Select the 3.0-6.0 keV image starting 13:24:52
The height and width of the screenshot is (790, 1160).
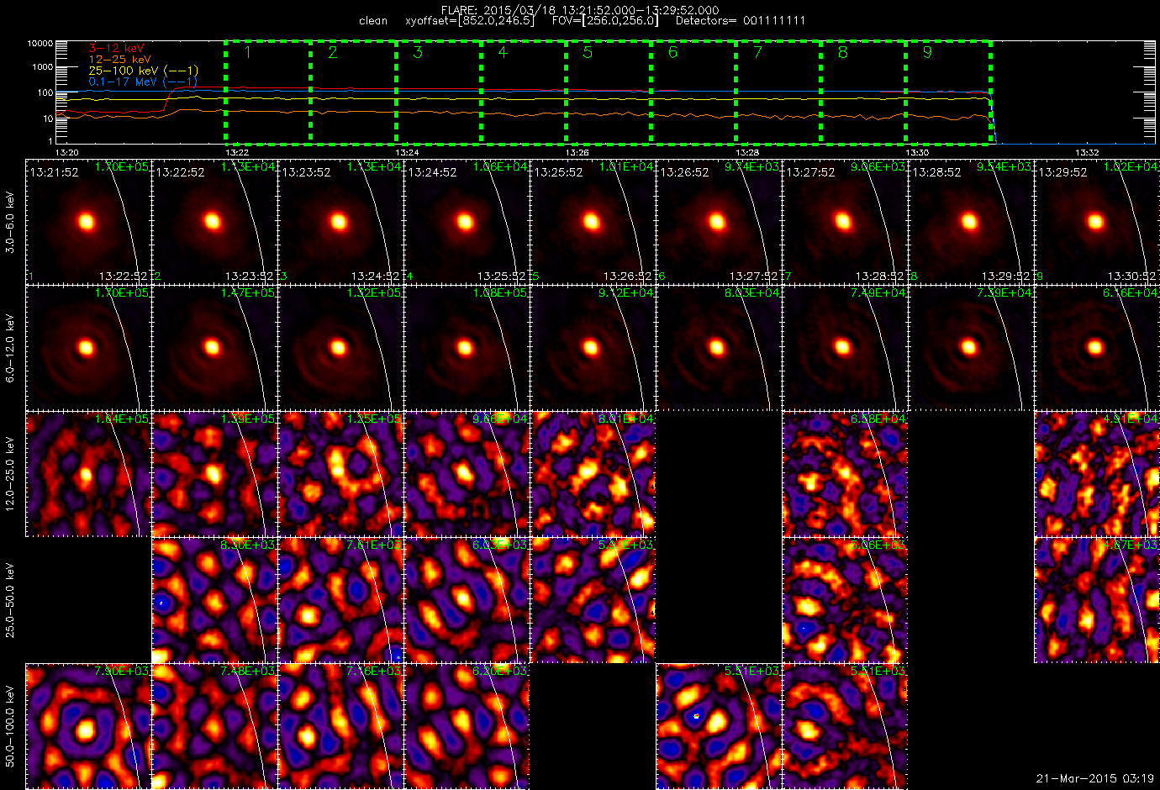click(x=467, y=222)
